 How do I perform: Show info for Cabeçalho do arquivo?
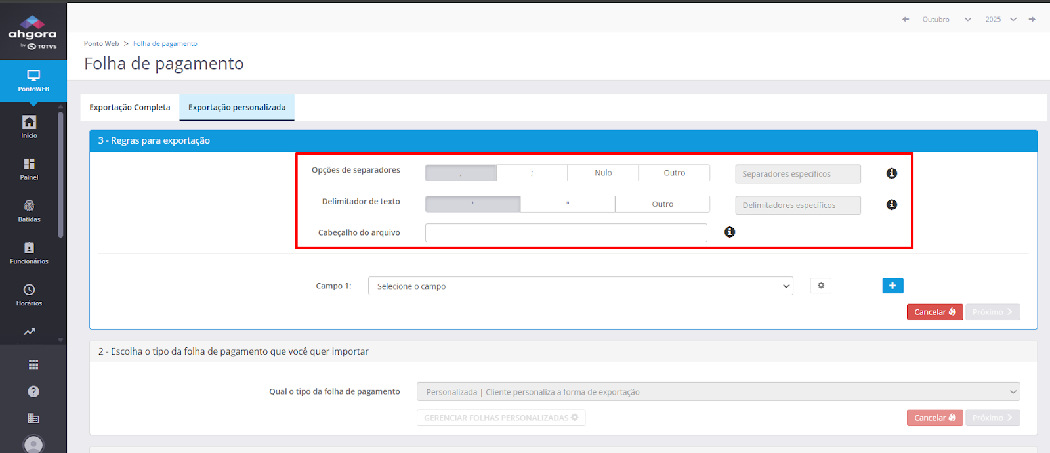[x=730, y=232]
